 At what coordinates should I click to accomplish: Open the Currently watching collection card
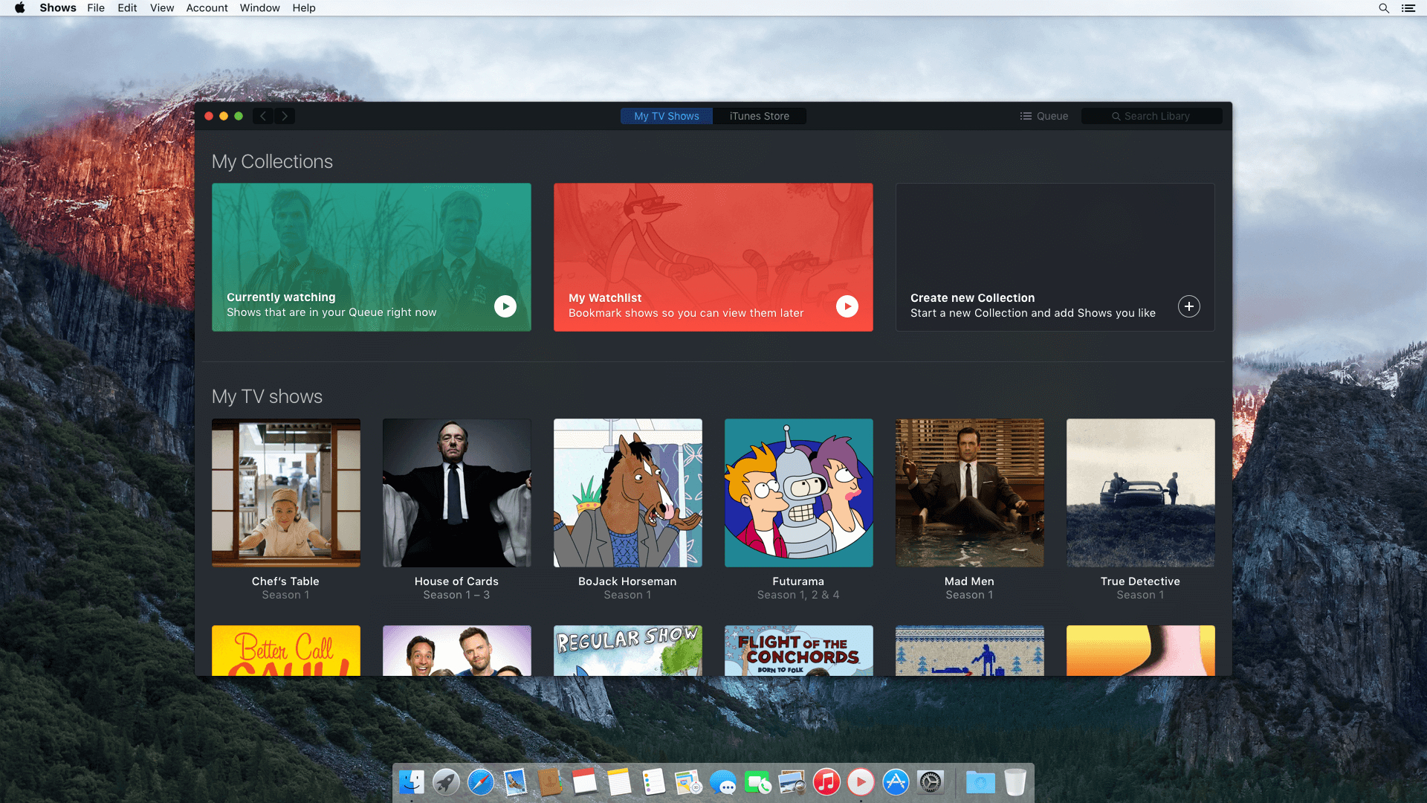(372, 257)
